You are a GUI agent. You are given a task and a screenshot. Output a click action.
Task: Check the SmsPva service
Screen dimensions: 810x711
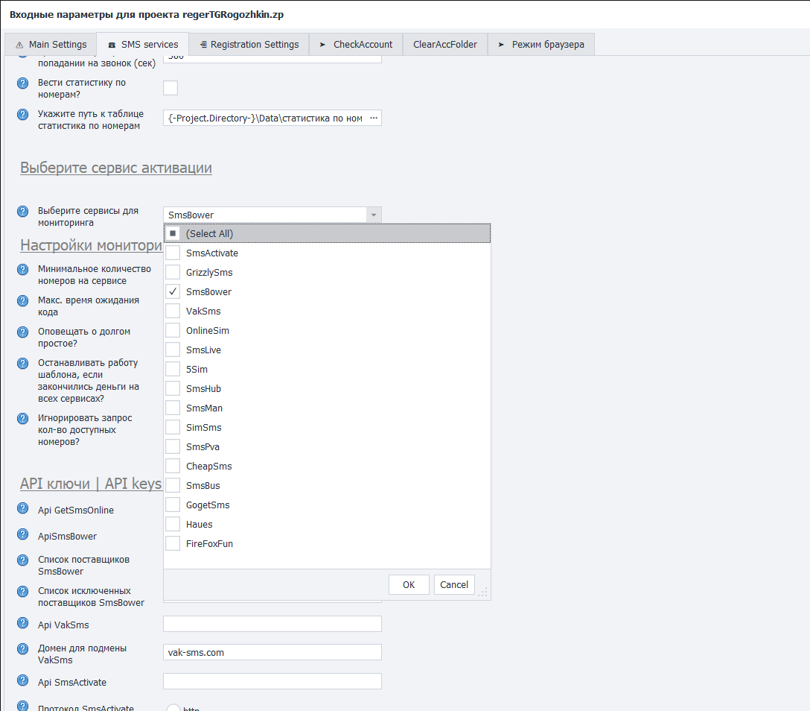[x=173, y=446]
